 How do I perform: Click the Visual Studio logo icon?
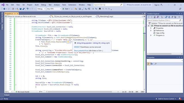(x=3, y=5)
